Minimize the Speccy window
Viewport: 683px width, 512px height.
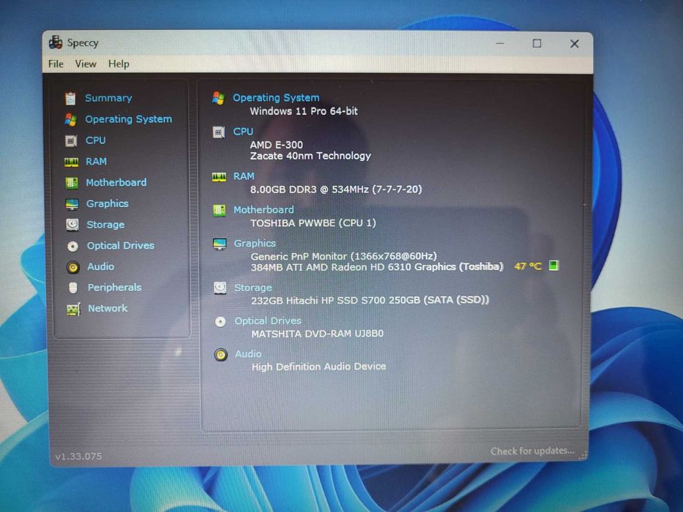click(x=500, y=44)
